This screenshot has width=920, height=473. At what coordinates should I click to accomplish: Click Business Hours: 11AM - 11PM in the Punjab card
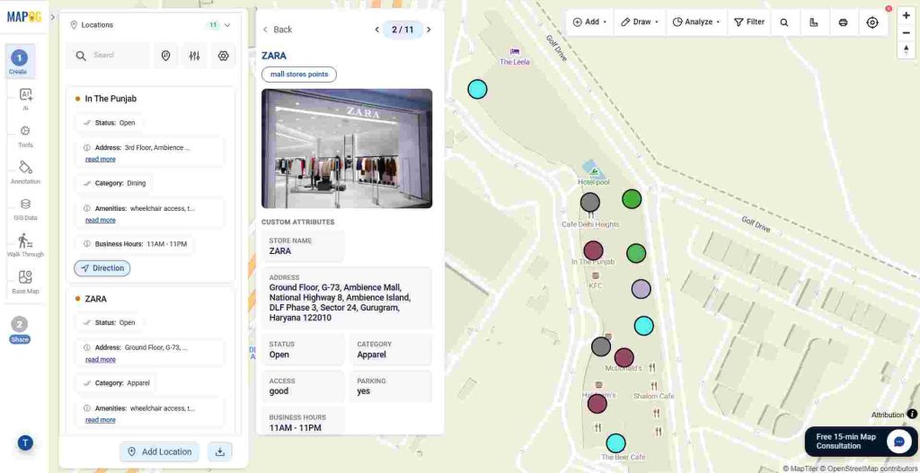[x=135, y=244]
